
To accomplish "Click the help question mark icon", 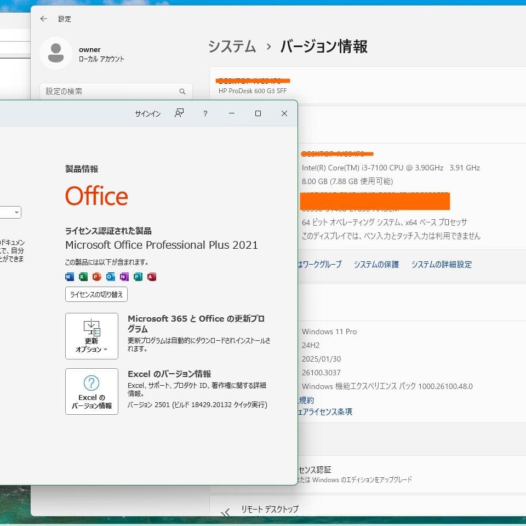I will [205, 113].
